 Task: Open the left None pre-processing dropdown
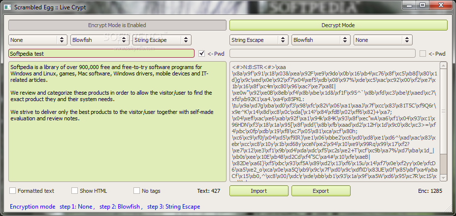38,40
